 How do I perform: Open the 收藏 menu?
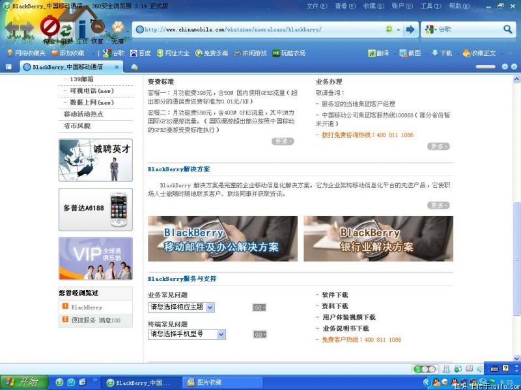[373, 6]
